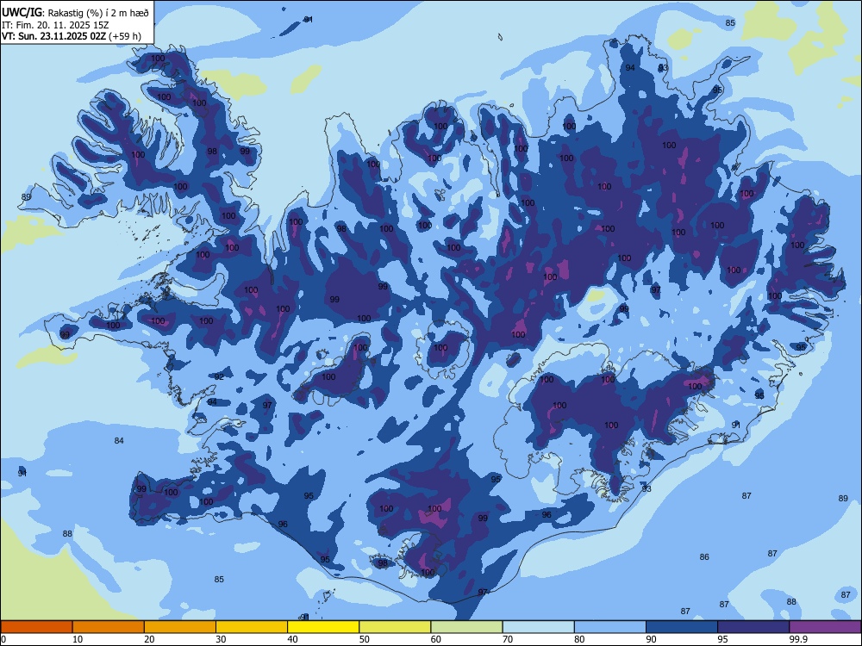
Task: Click the legend tick label '30'
Action: 221,639
